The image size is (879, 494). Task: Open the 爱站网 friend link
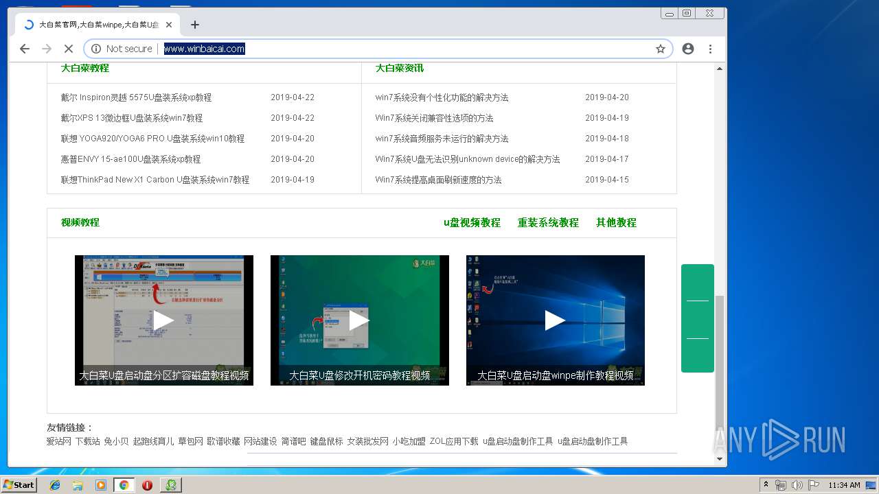[58, 441]
